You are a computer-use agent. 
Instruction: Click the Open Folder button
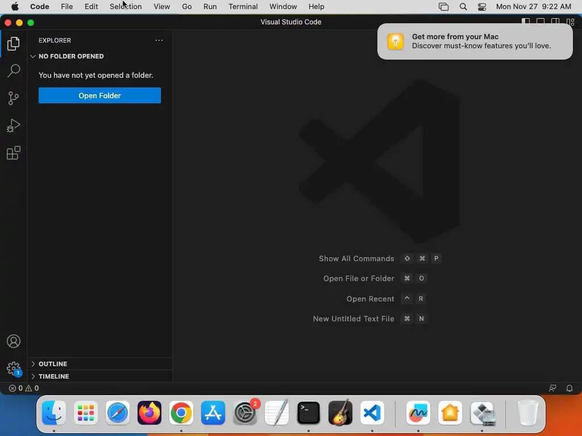click(99, 95)
